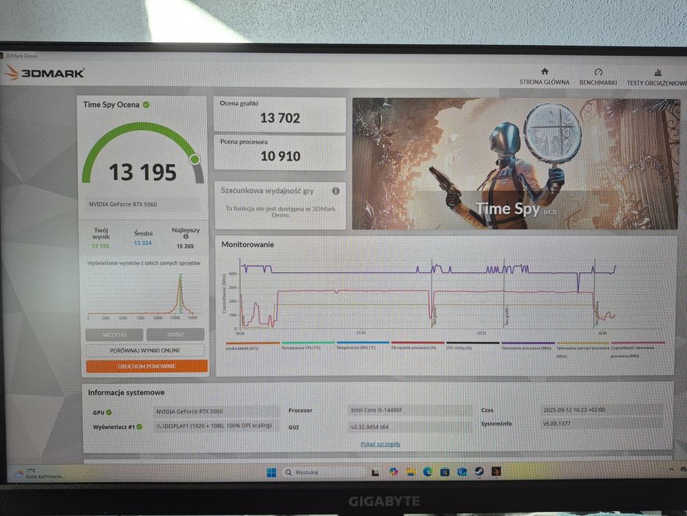This screenshot has height=516, width=687.
Task: Click the DISPLAY1 1920 × 1080 field
Action: pyautogui.click(x=216, y=425)
